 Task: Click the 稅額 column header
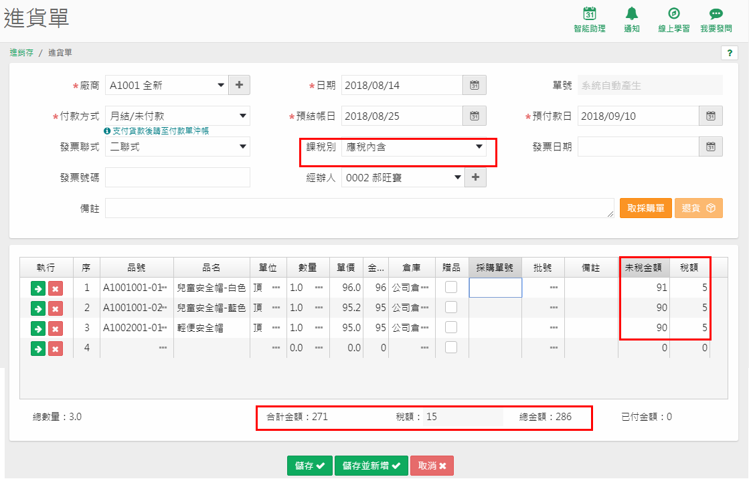click(689, 268)
